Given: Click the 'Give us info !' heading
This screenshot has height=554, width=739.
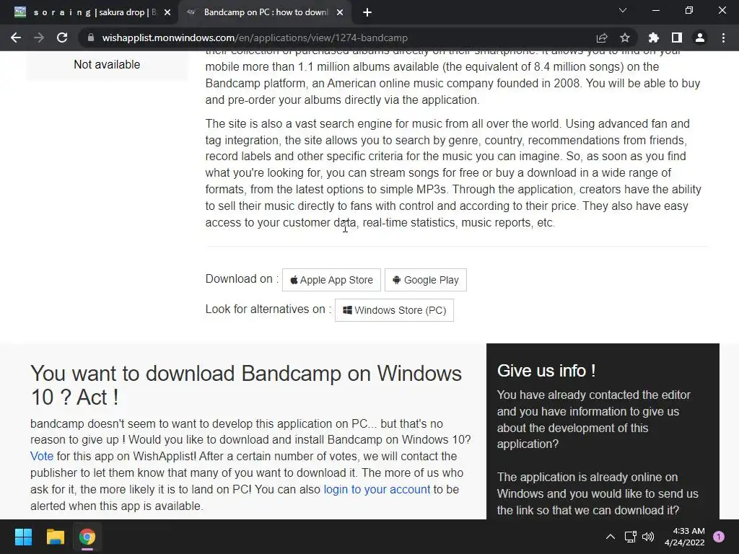Looking at the screenshot, I should (x=546, y=371).
